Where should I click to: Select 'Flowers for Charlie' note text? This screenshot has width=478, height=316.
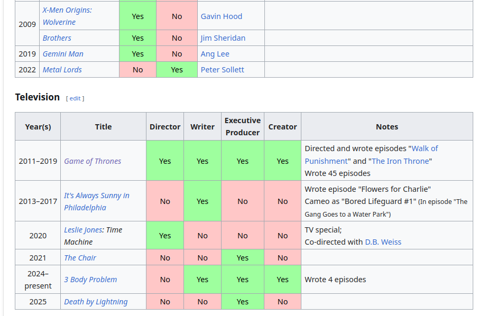[x=395, y=189]
